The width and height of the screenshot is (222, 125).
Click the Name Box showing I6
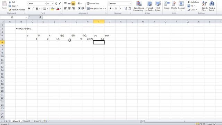tap(12, 17)
